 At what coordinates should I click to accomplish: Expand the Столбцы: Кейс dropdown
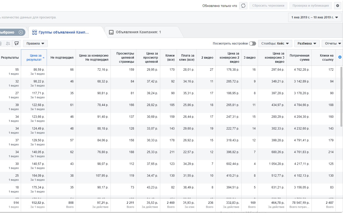[x=275, y=44]
